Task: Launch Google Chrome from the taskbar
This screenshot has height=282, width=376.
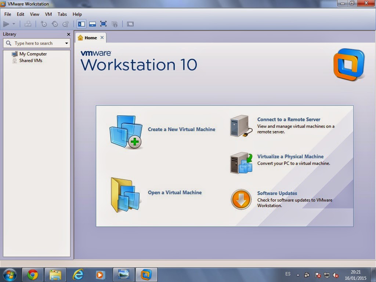Action: (32, 274)
